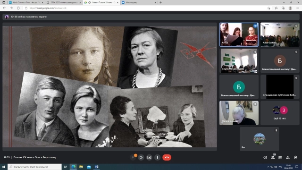
Task: Open the Windows Start menu
Action: (4, 167)
